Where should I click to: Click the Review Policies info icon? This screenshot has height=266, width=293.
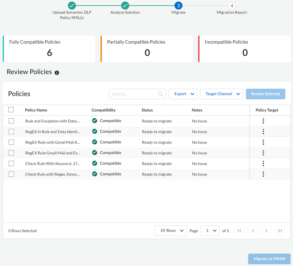pos(57,73)
